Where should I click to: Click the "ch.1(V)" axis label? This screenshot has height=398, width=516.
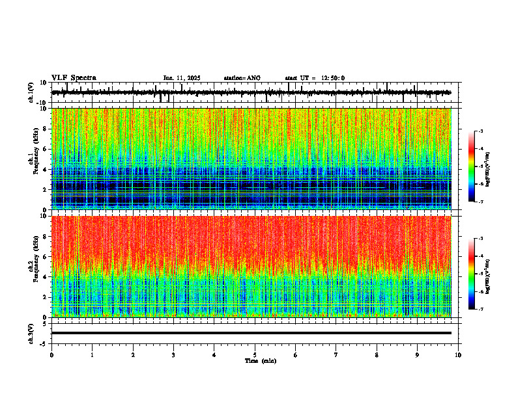31,92
